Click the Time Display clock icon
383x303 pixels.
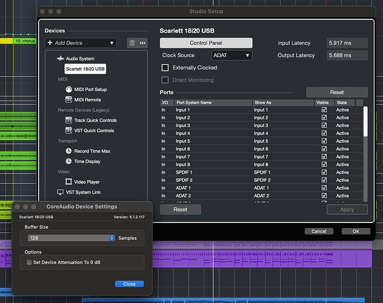(x=68, y=161)
